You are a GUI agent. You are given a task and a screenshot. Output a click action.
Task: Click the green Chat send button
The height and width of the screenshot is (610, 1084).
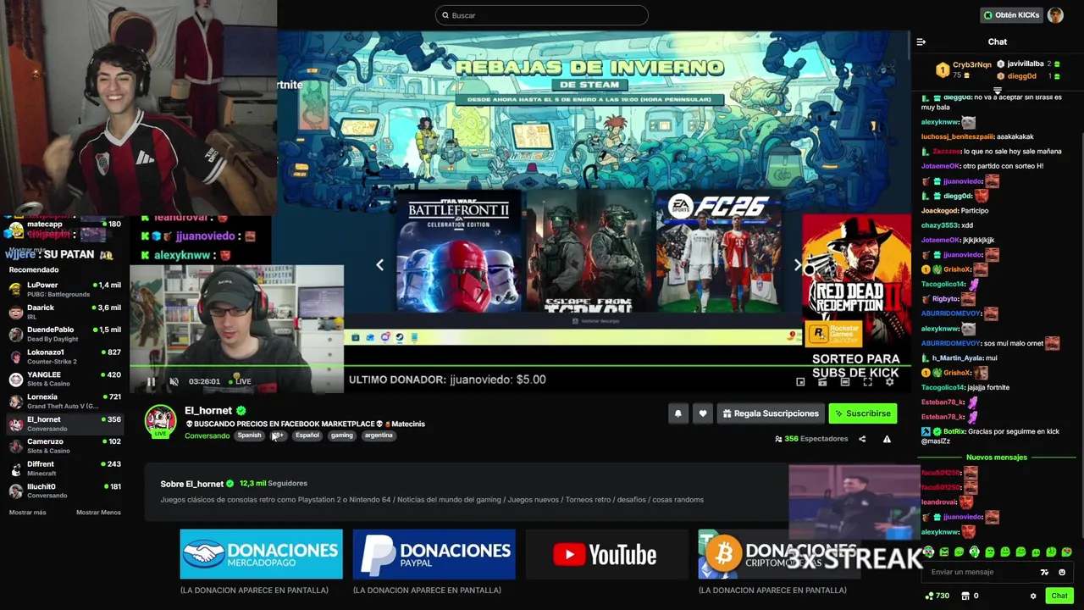(1059, 596)
